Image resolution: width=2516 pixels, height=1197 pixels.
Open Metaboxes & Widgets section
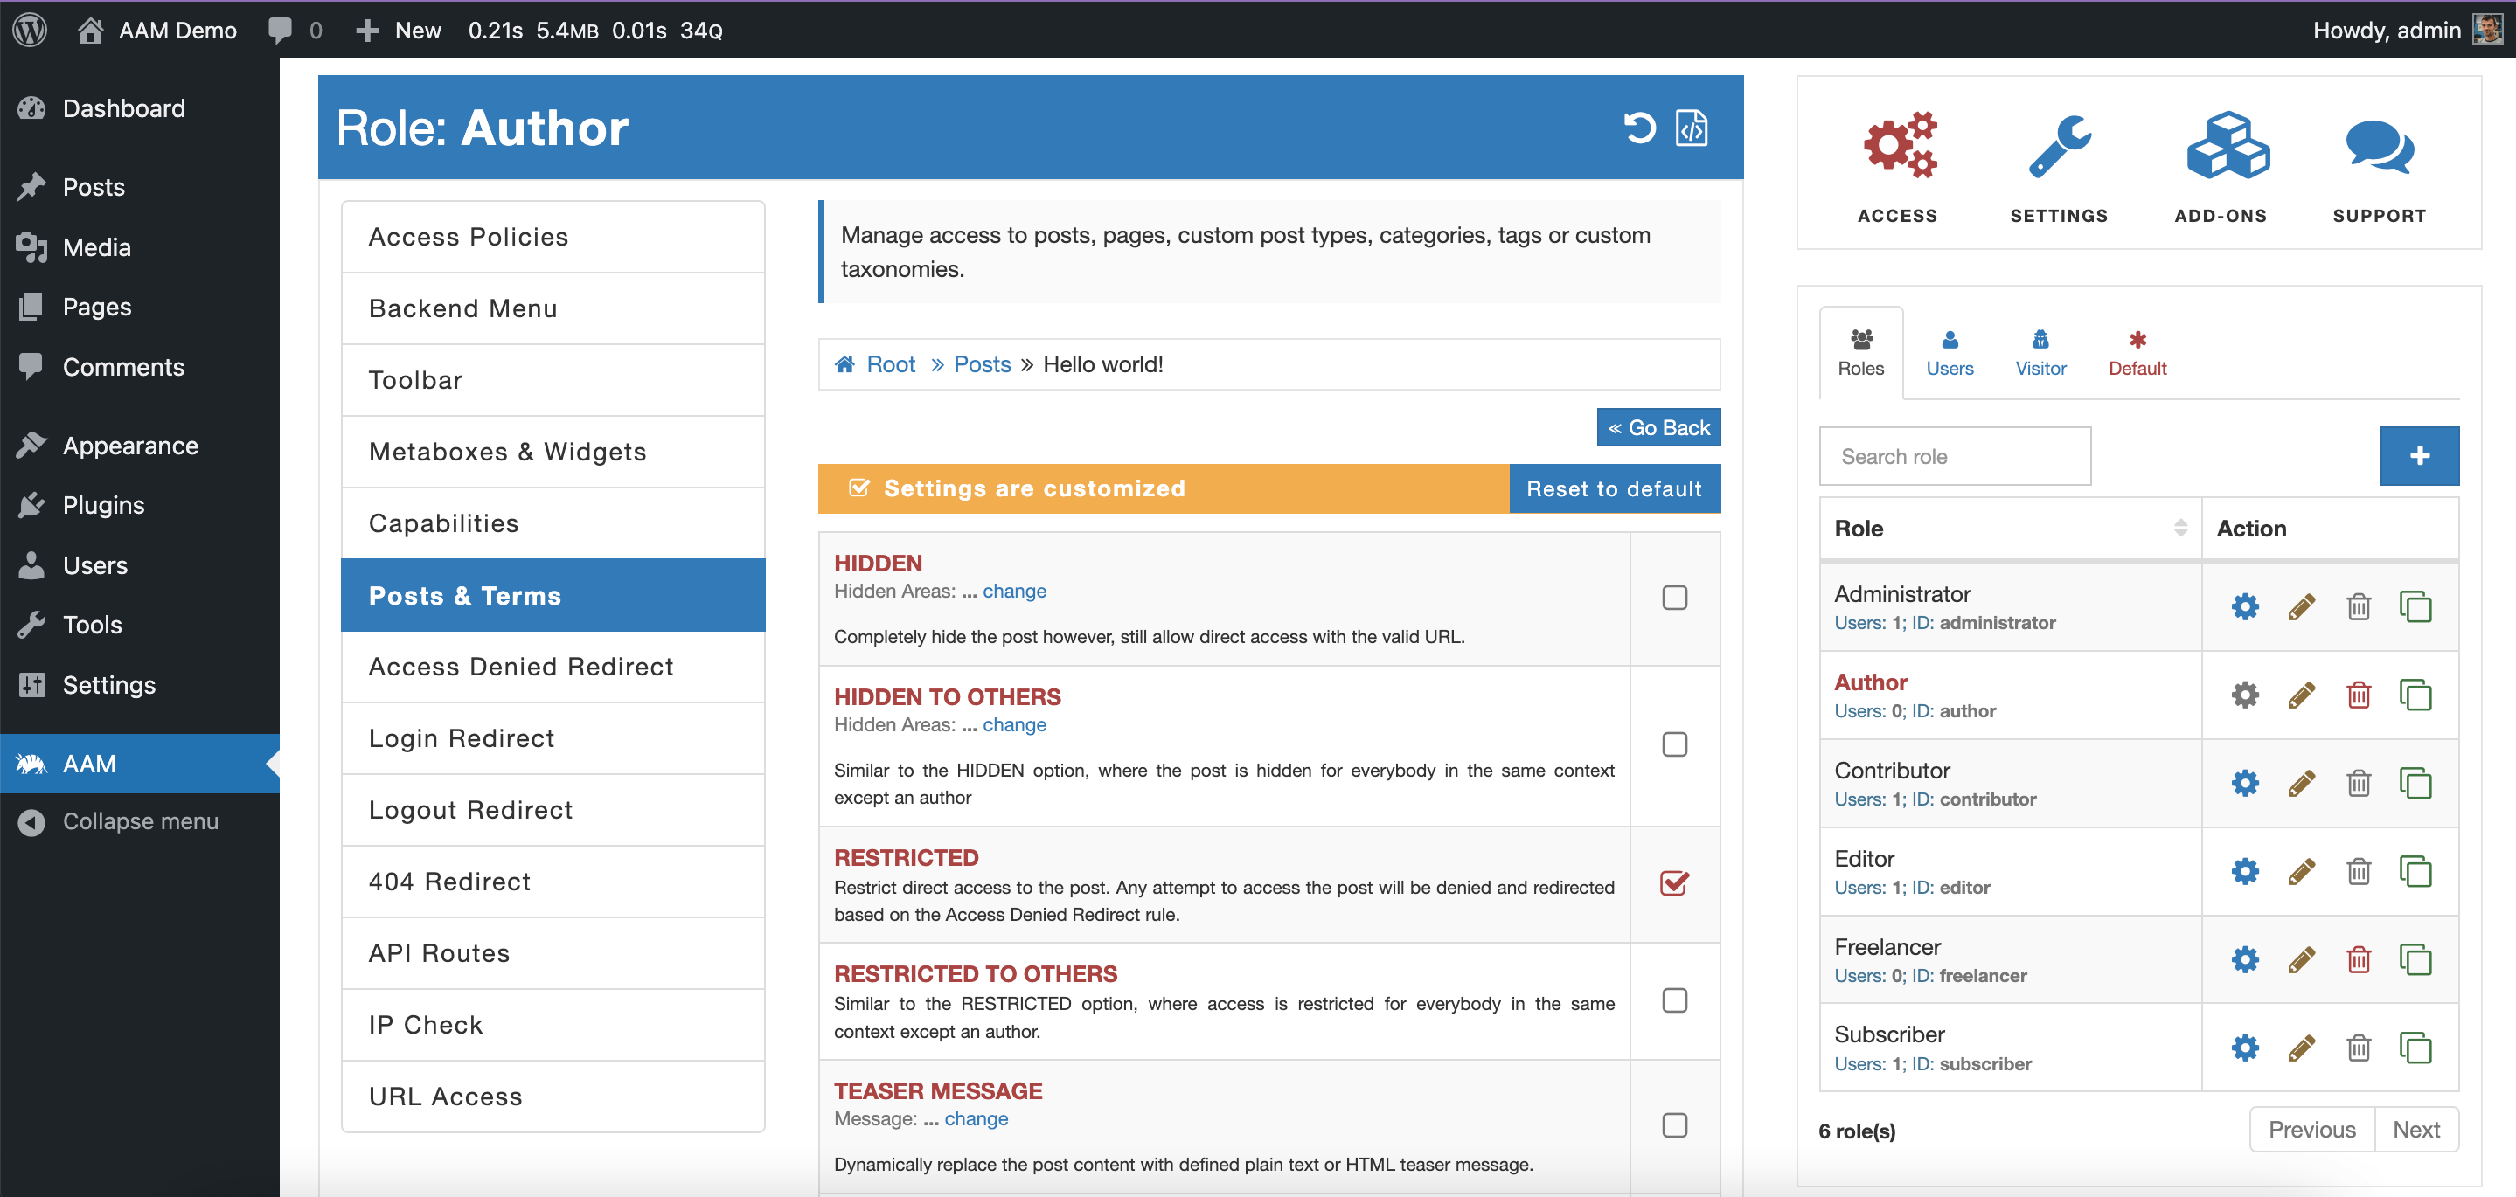553,452
